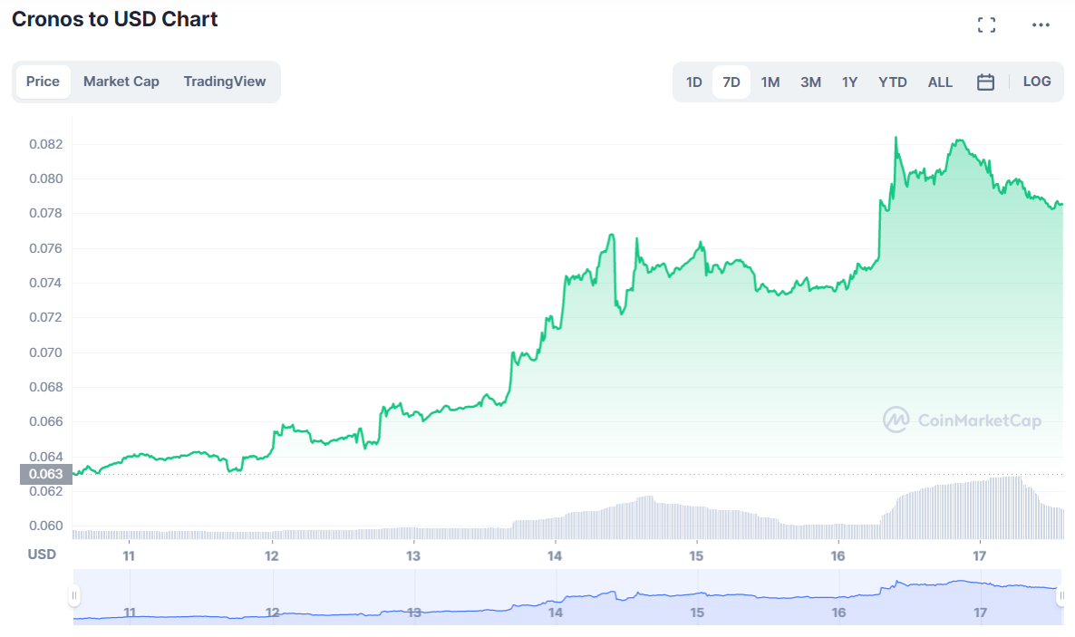This screenshot has height=637, width=1075.
Task: Switch to the Price tab
Action: (x=44, y=82)
